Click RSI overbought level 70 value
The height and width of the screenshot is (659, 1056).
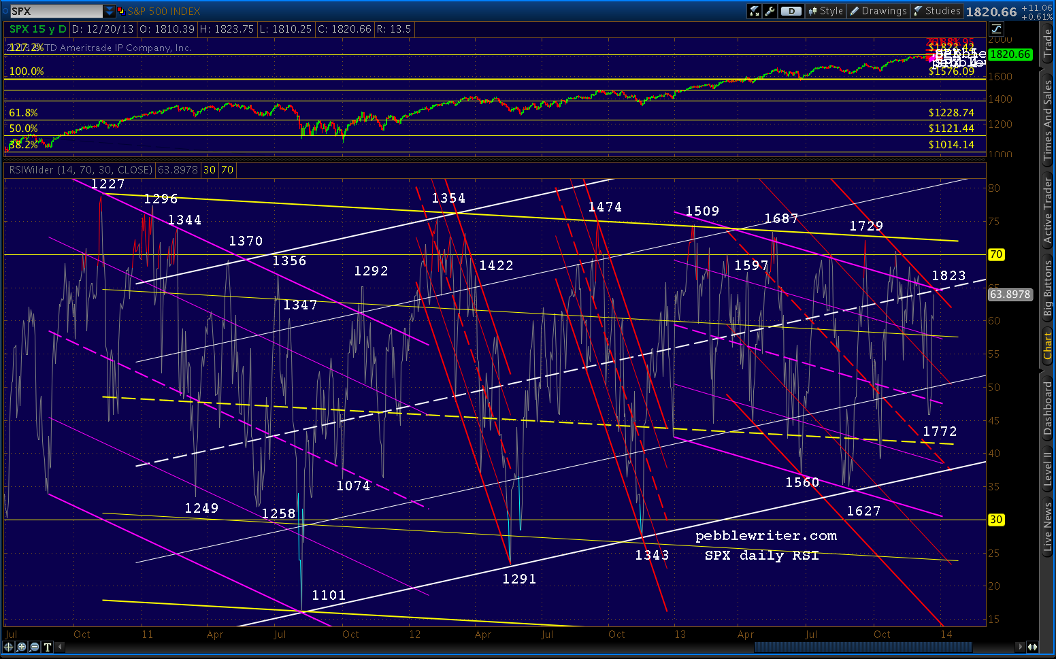click(x=227, y=170)
